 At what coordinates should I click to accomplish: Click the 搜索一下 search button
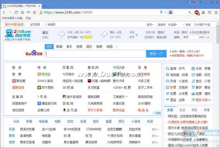click(x=156, y=54)
